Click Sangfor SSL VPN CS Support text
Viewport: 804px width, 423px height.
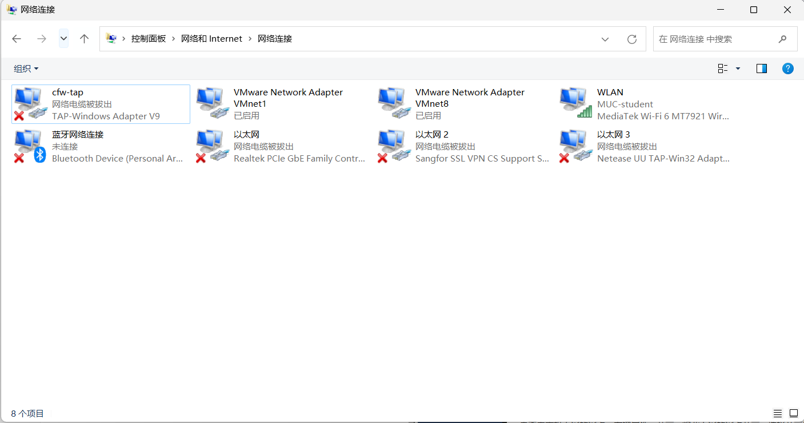pyautogui.click(x=482, y=158)
